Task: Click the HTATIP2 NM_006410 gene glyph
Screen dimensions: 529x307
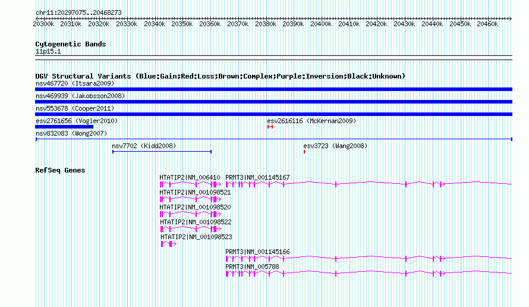Action: coord(190,184)
